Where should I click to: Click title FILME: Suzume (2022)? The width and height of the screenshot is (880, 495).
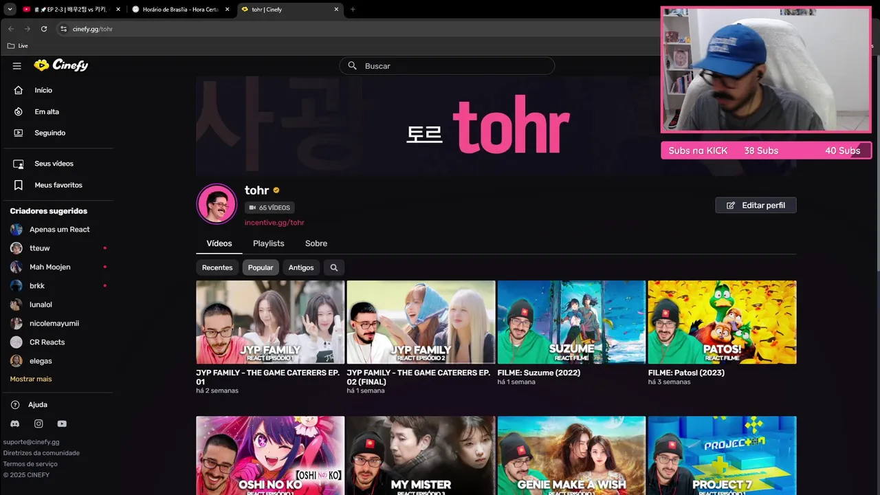coord(539,373)
